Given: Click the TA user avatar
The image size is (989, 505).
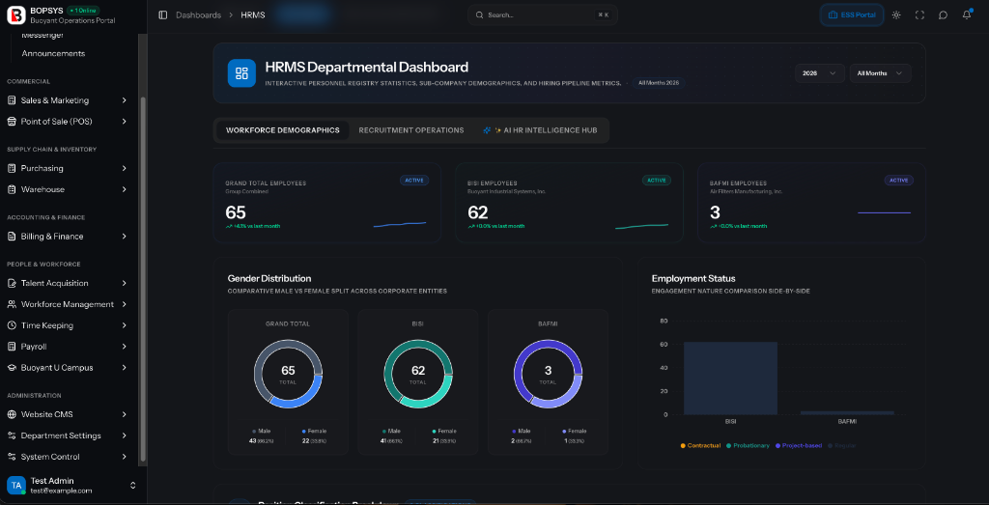Looking at the screenshot, I should (x=15, y=485).
